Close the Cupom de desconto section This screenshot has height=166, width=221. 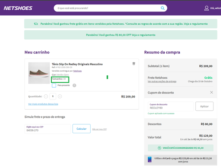(211, 93)
